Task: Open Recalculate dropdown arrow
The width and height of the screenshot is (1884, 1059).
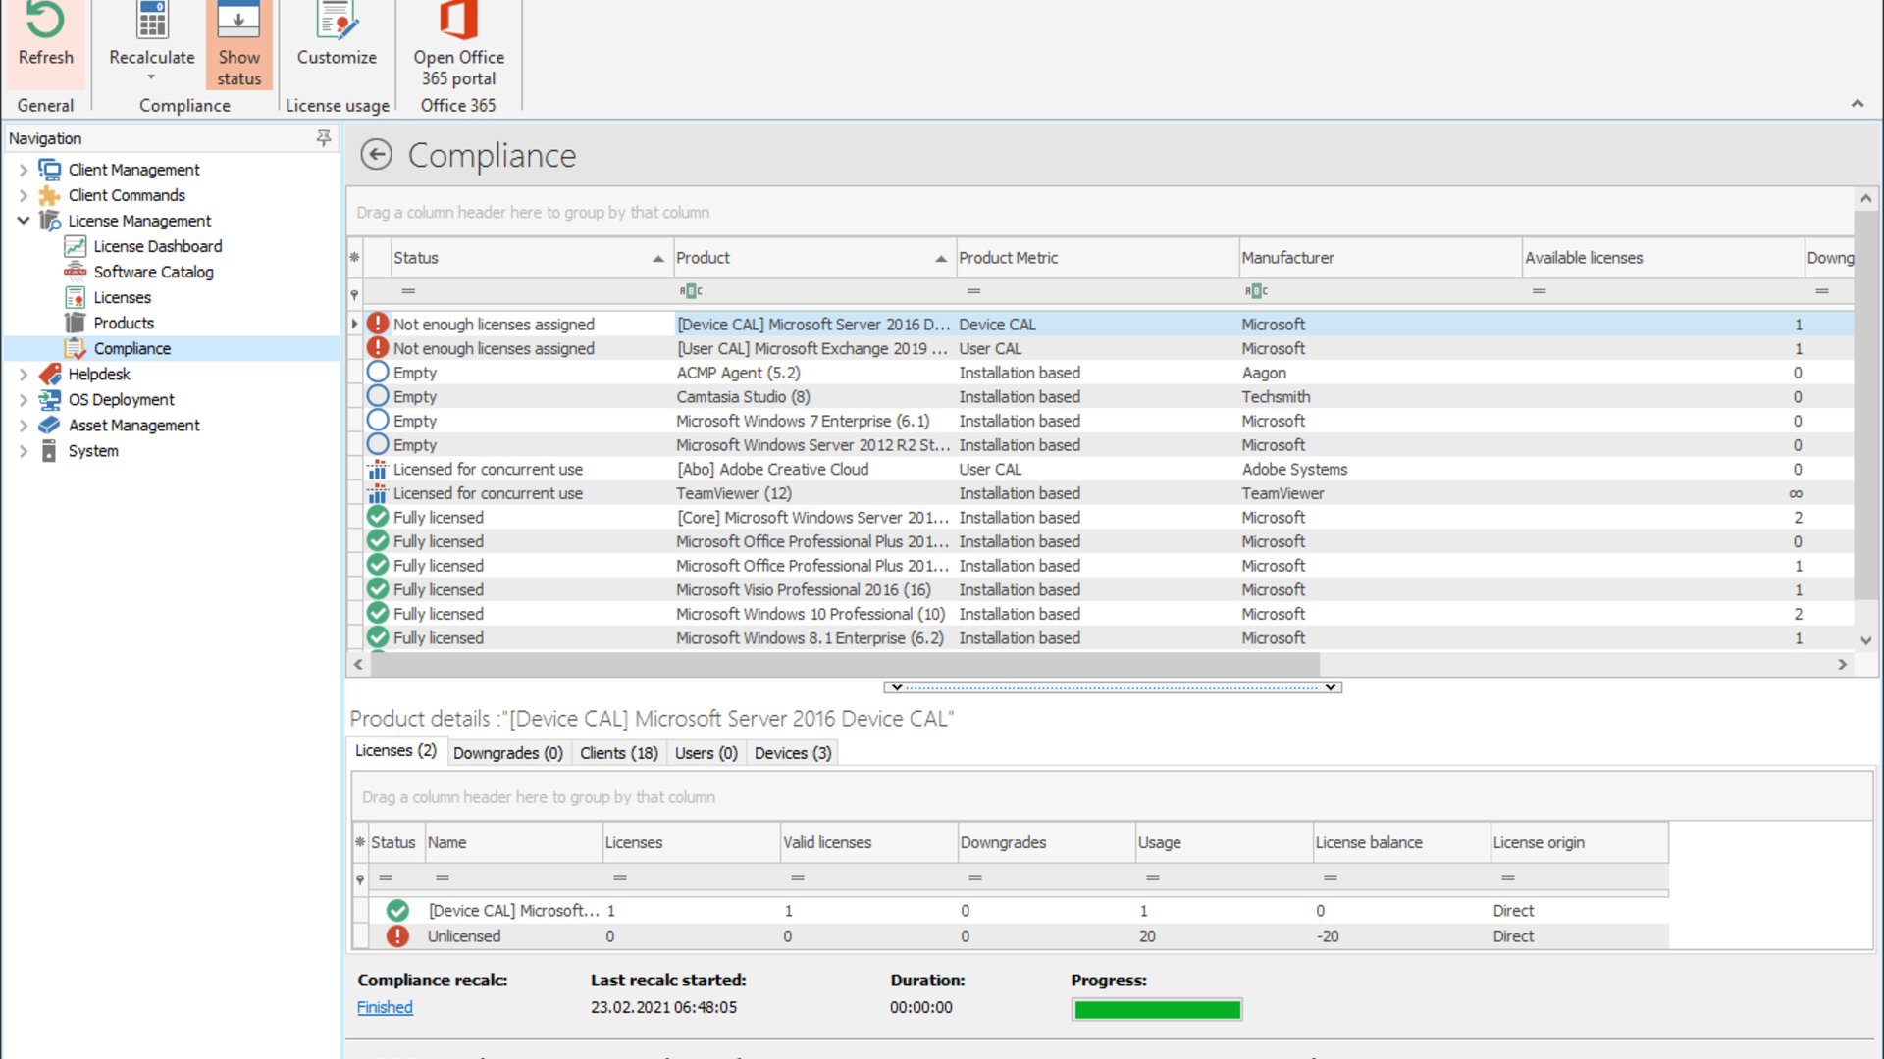Action: coord(151,77)
